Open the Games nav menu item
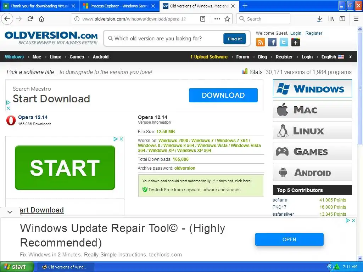 click(77, 57)
